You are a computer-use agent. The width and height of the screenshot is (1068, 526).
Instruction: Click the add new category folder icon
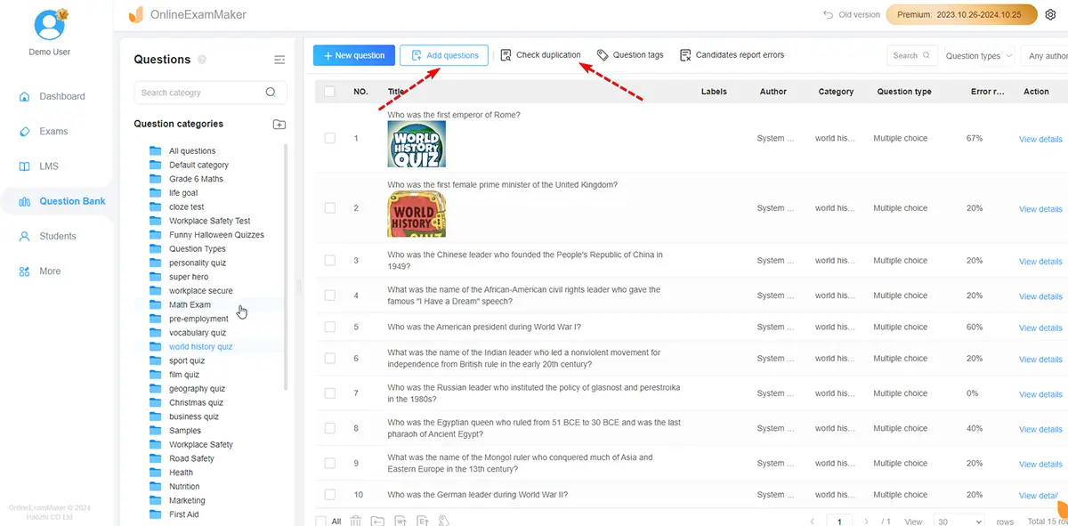[279, 125]
